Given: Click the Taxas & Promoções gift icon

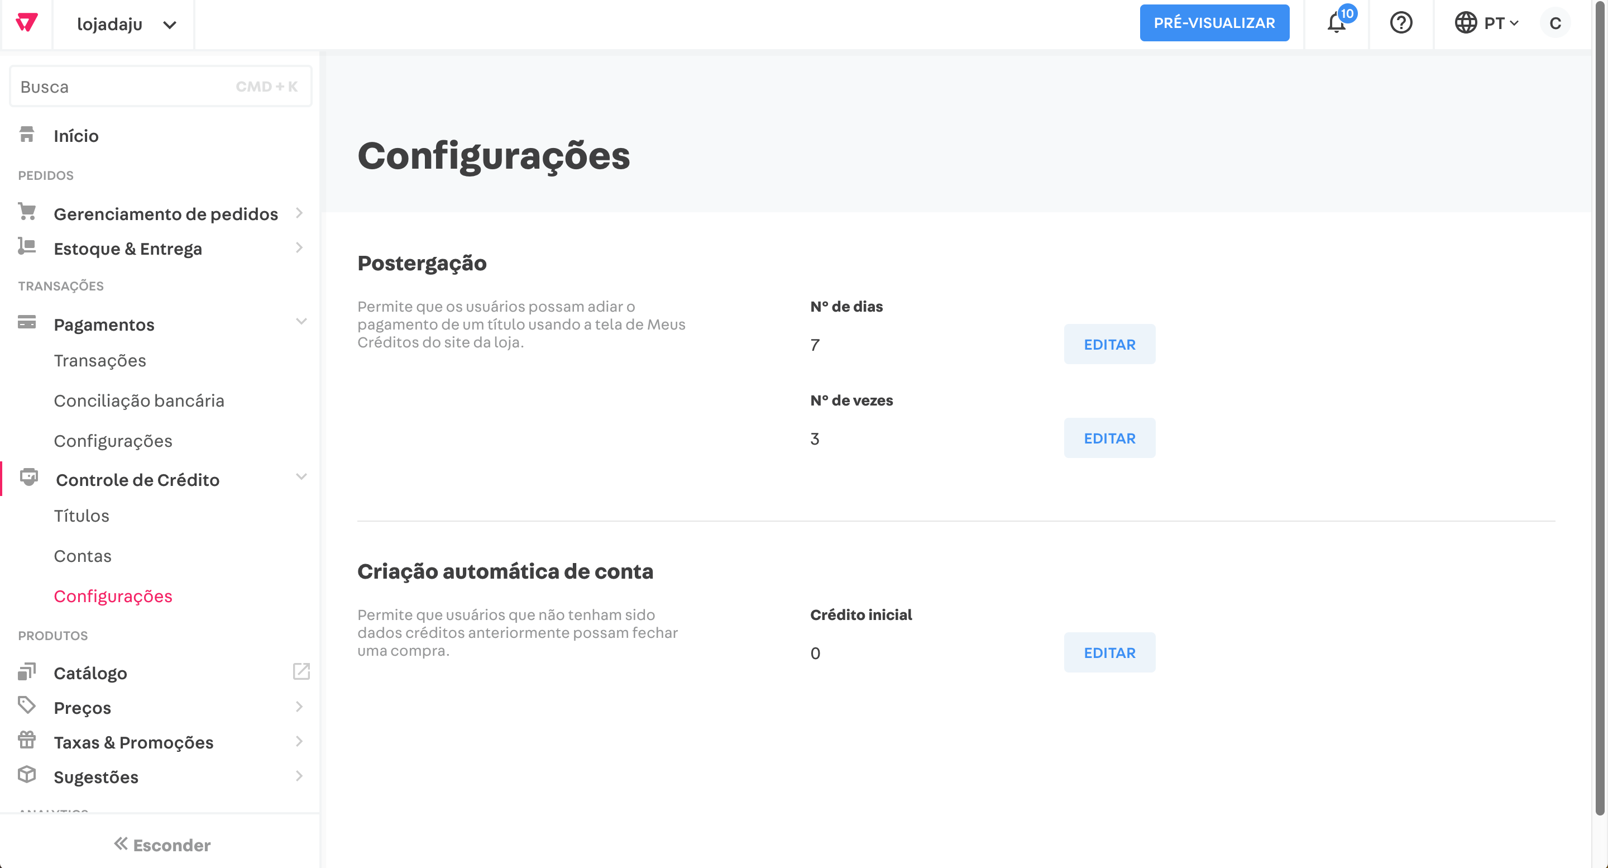Looking at the screenshot, I should (x=27, y=741).
